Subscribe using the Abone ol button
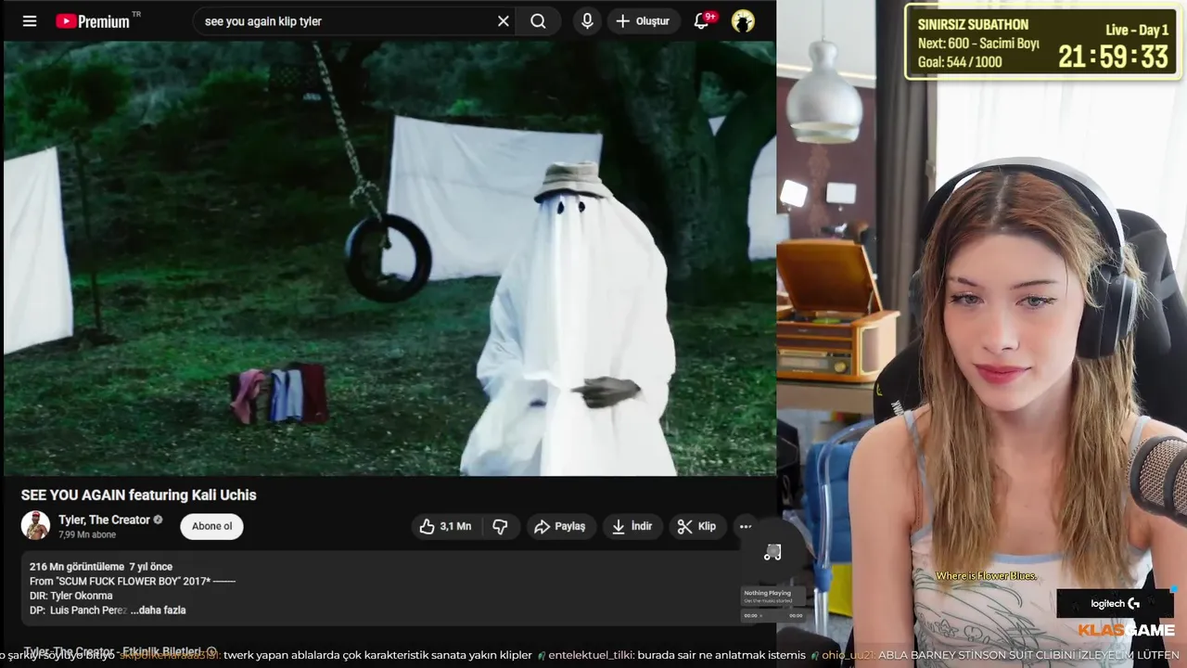The image size is (1187, 668). coord(211,526)
